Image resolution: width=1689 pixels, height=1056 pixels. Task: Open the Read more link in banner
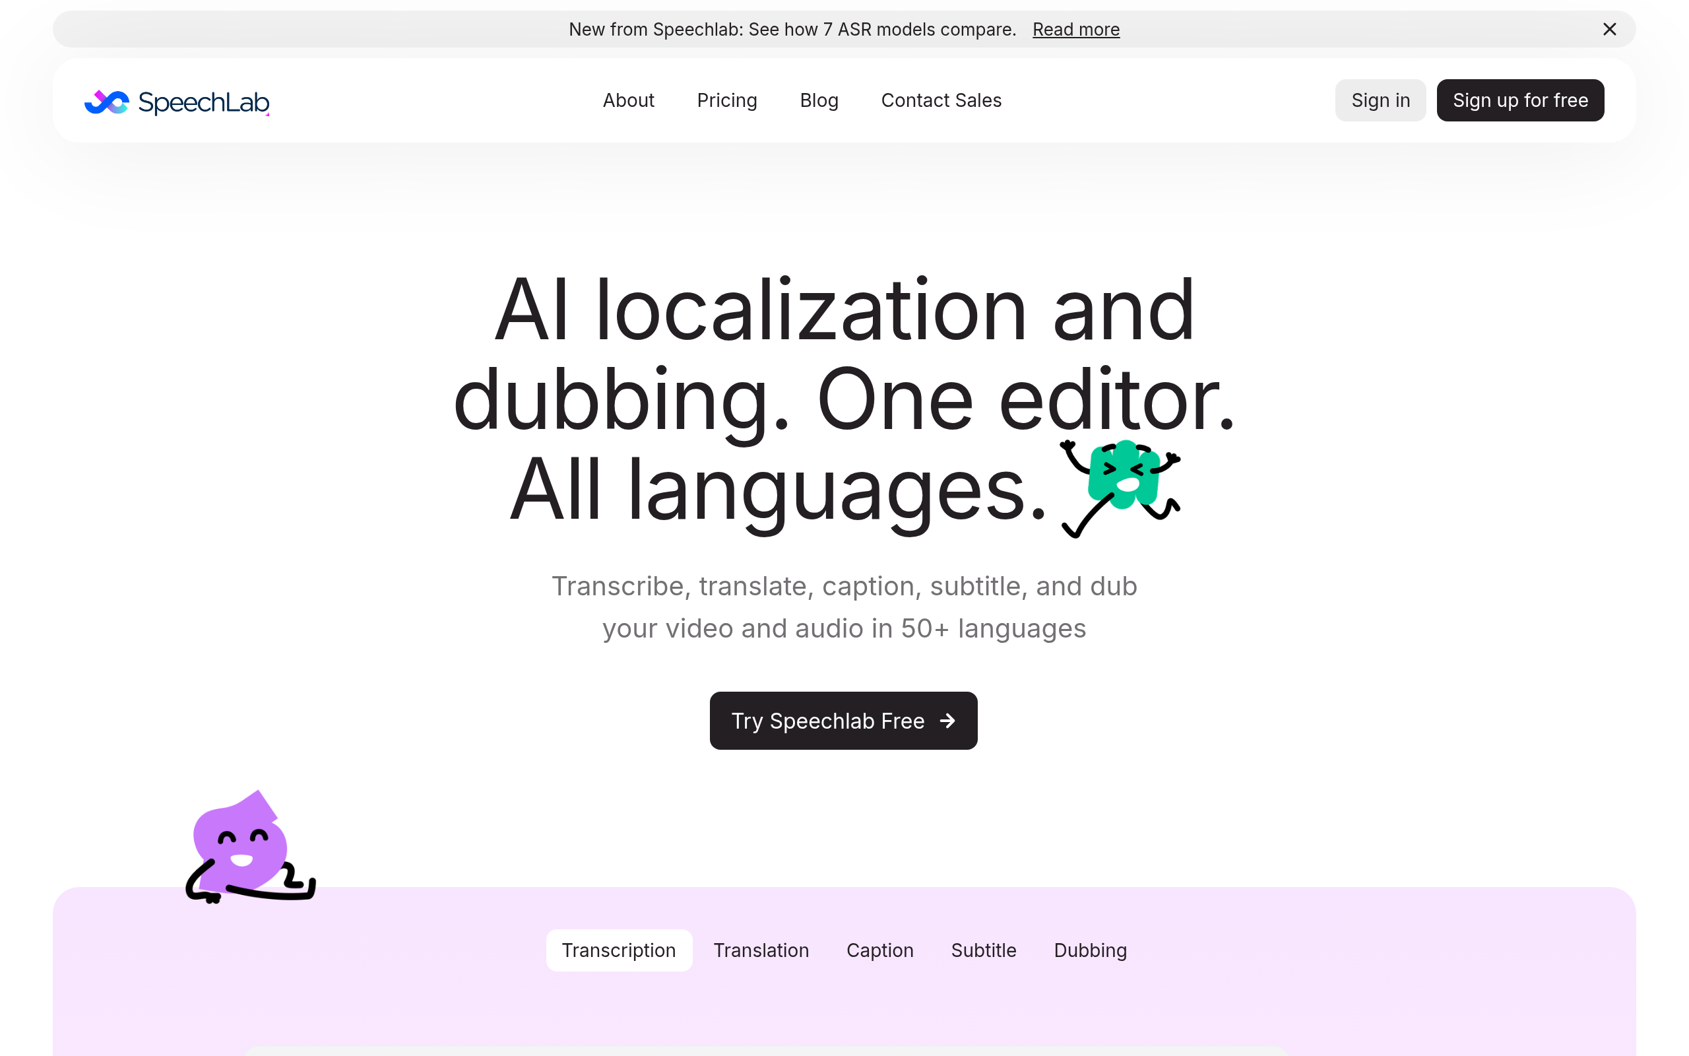(1075, 29)
